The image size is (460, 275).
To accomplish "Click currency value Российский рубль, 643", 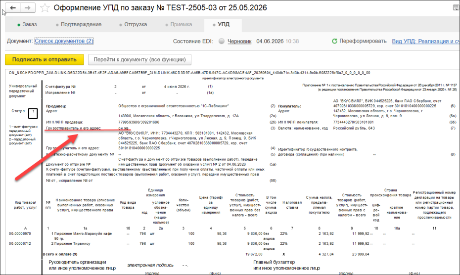I will (x=354, y=128).
